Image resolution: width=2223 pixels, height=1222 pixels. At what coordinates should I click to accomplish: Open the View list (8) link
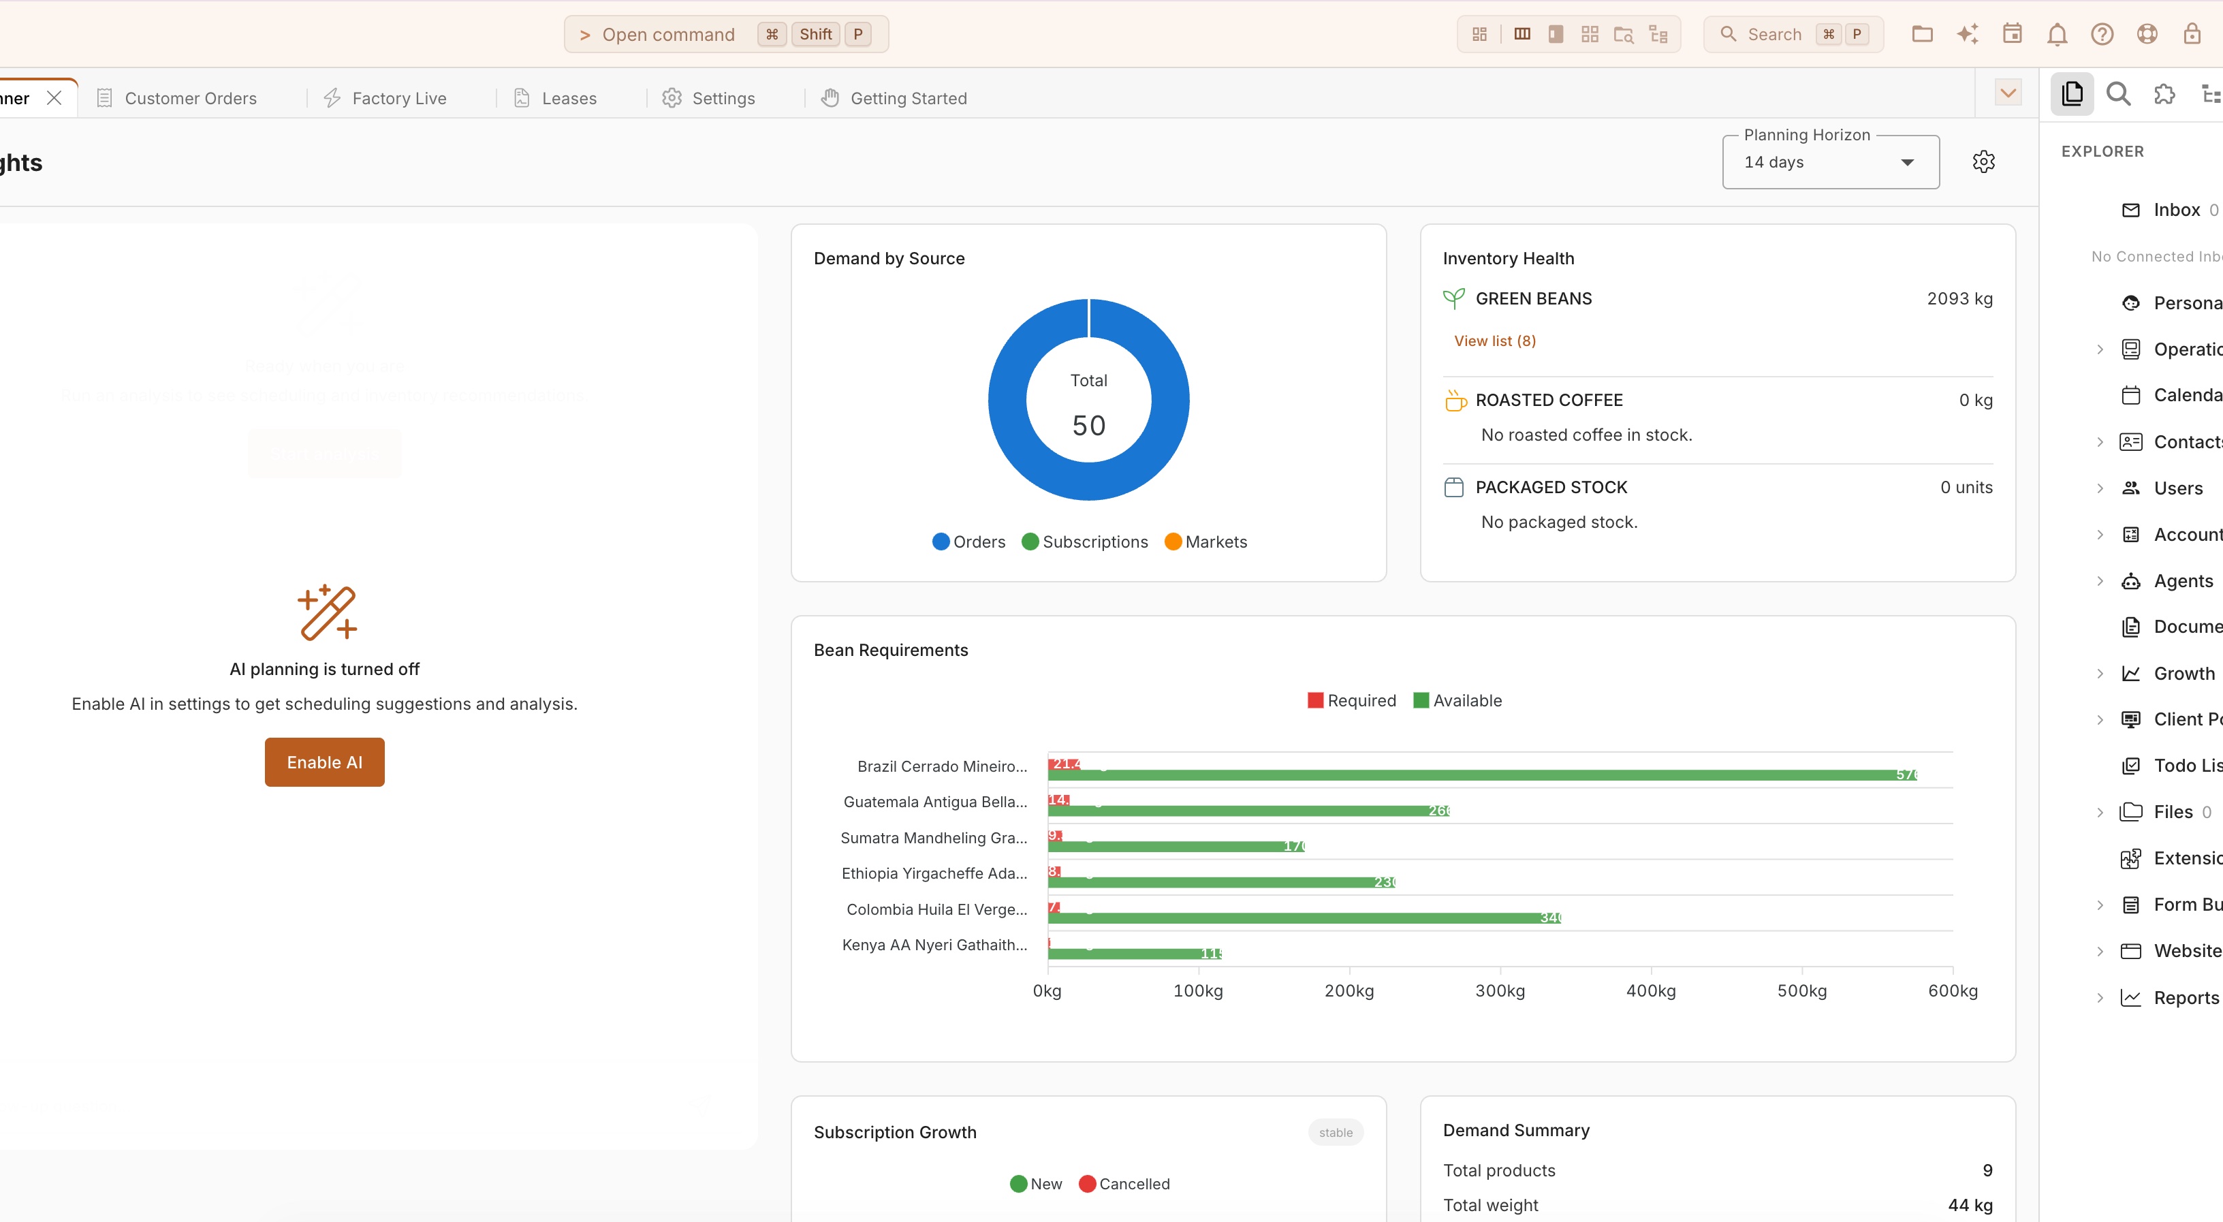1495,341
